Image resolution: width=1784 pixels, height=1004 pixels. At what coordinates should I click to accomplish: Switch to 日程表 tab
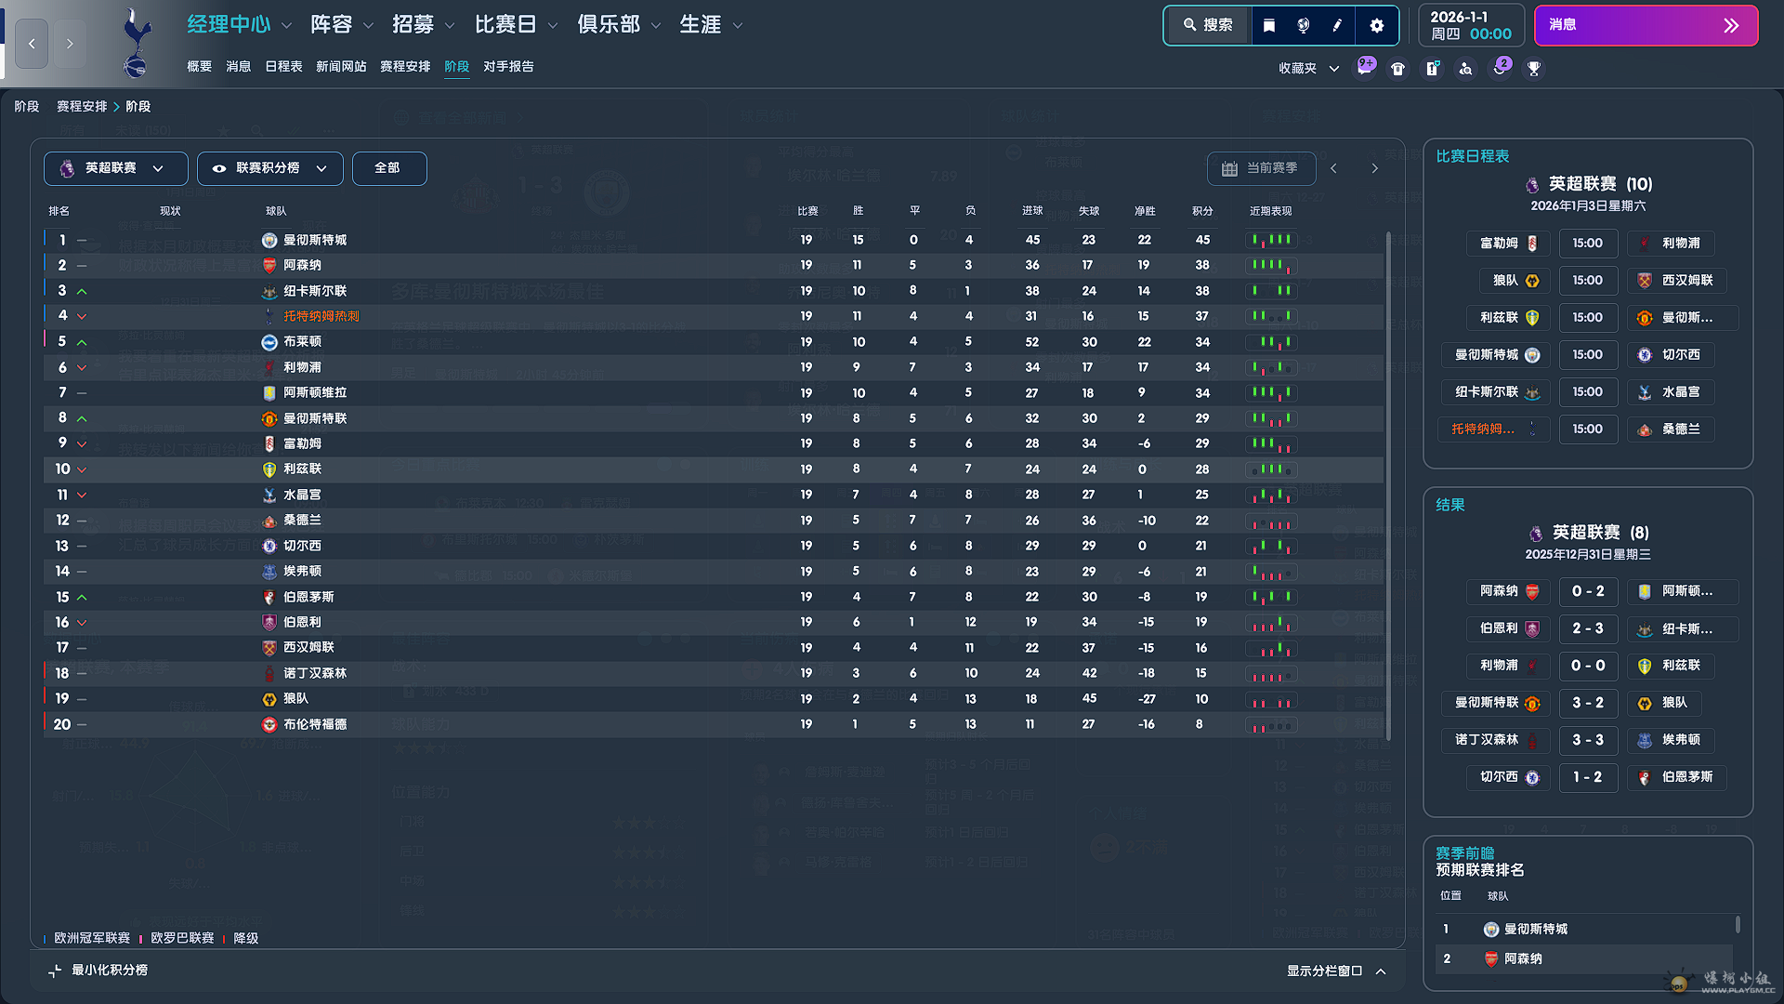click(283, 67)
